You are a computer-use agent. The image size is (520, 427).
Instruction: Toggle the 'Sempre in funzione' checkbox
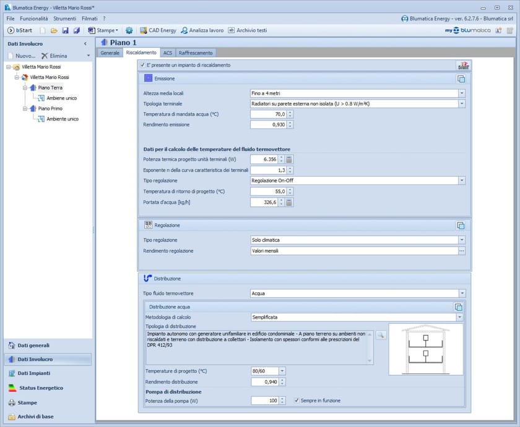(297, 400)
